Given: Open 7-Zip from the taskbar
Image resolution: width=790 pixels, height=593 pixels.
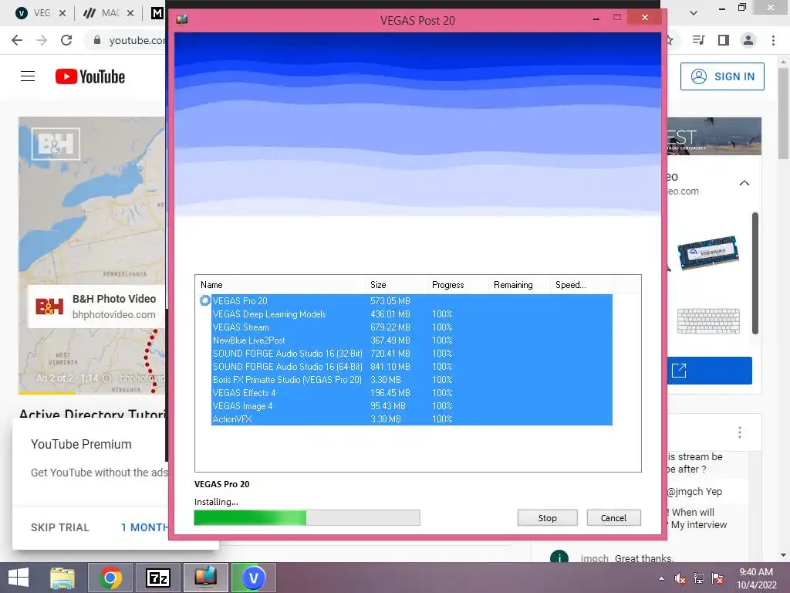Looking at the screenshot, I should coord(157,578).
